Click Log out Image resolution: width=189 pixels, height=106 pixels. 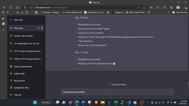pos(26,95)
